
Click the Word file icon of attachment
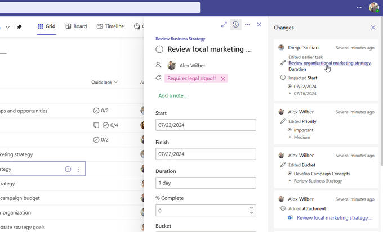291,218
